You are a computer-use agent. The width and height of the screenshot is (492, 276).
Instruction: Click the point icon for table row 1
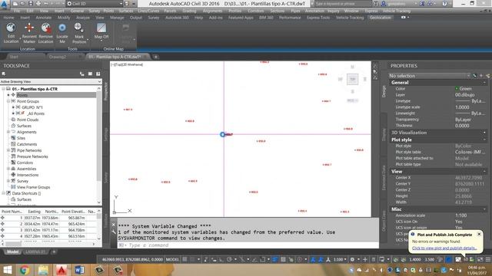coord(3,218)
